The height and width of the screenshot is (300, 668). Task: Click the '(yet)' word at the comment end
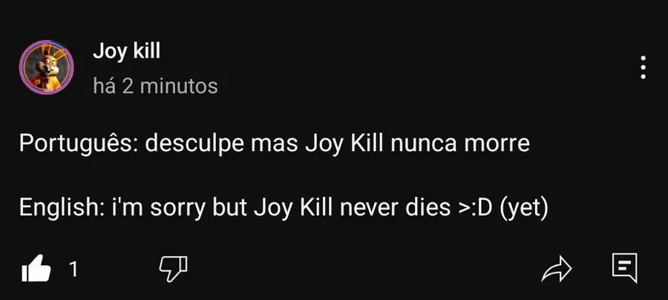(x=525, y=209)
